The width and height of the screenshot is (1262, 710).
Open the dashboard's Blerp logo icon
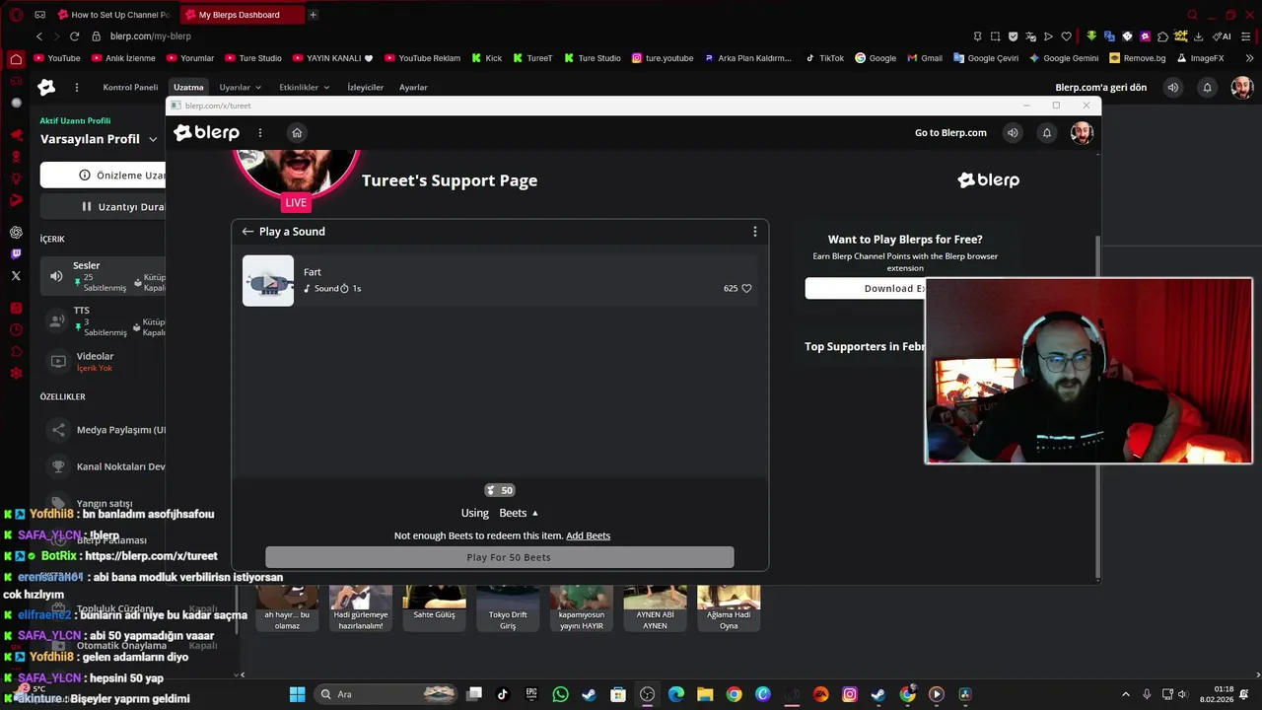(x=46, y=87)
